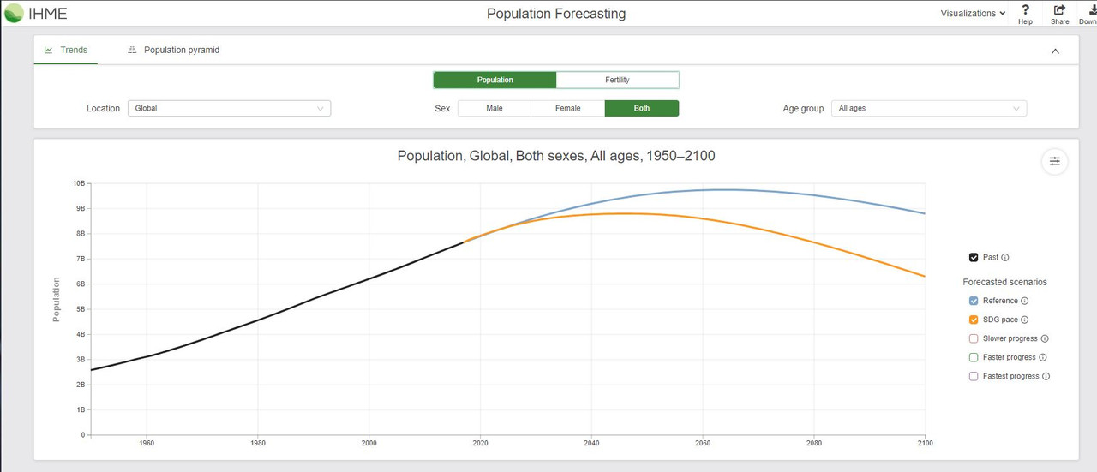The image size is (1097, 472).
Task: Click the IHME logo
Action: (35, 13)
